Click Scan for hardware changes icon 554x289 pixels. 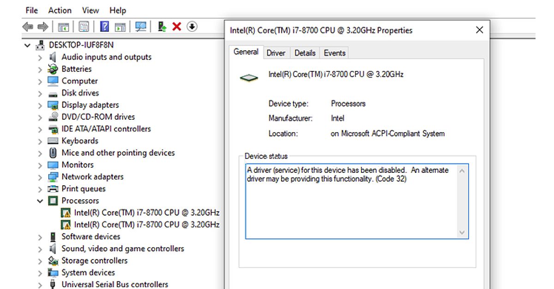point(141,27)
